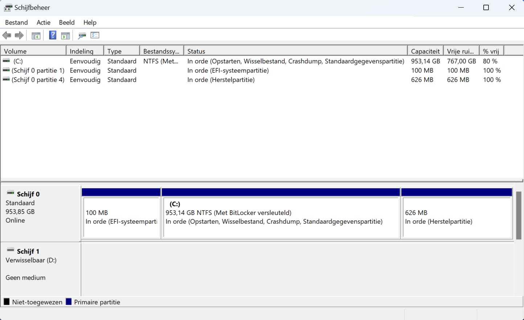Open the Actie menu
This screenshot has height=320, width=524.
pos(44,23)
